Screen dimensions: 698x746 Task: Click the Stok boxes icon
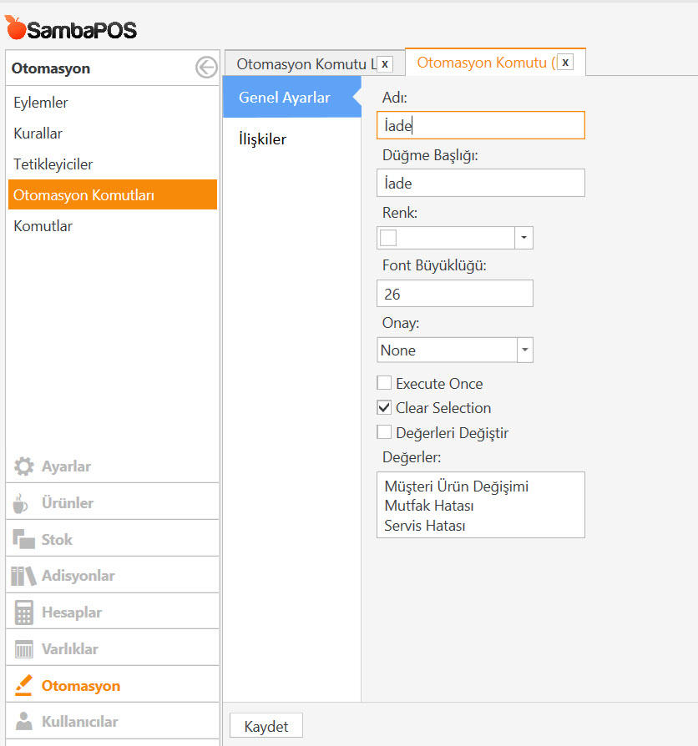click(x=23, y=540)
